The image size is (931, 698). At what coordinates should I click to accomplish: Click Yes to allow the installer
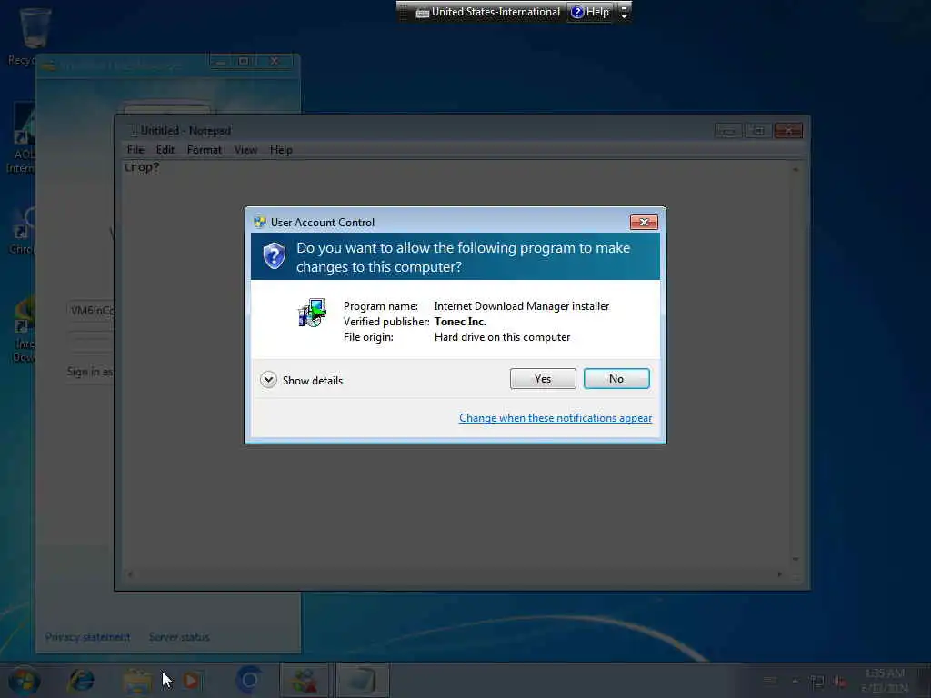(x=543, y=379)
